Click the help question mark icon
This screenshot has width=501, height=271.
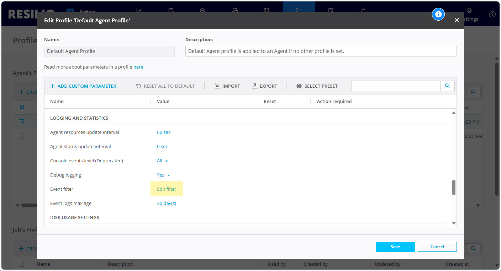(492, 14)
